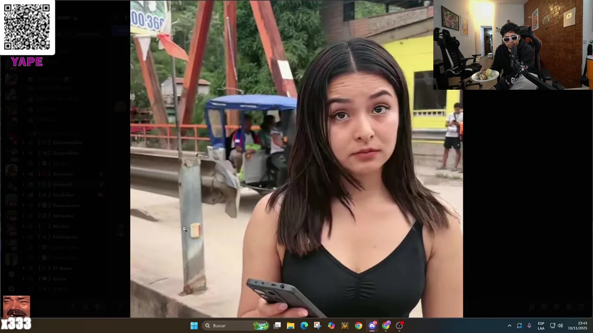Screen dimensions: 593x333
Task: Open Task View from the taskbar
Action: tap(277, 326)
